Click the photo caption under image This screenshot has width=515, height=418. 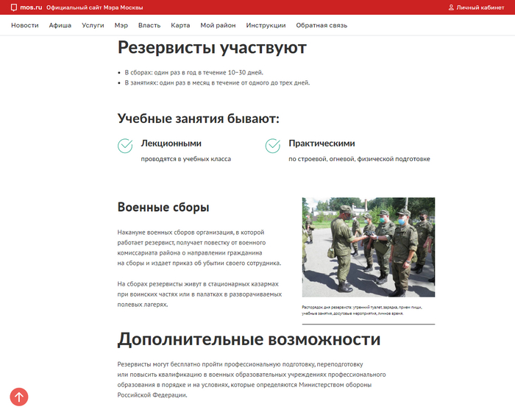coord(366,310)
